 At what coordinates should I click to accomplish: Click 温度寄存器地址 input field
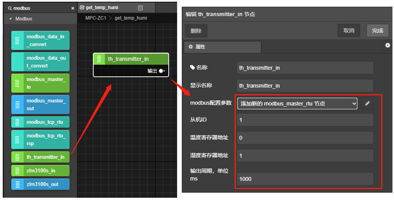click(305, 138)
